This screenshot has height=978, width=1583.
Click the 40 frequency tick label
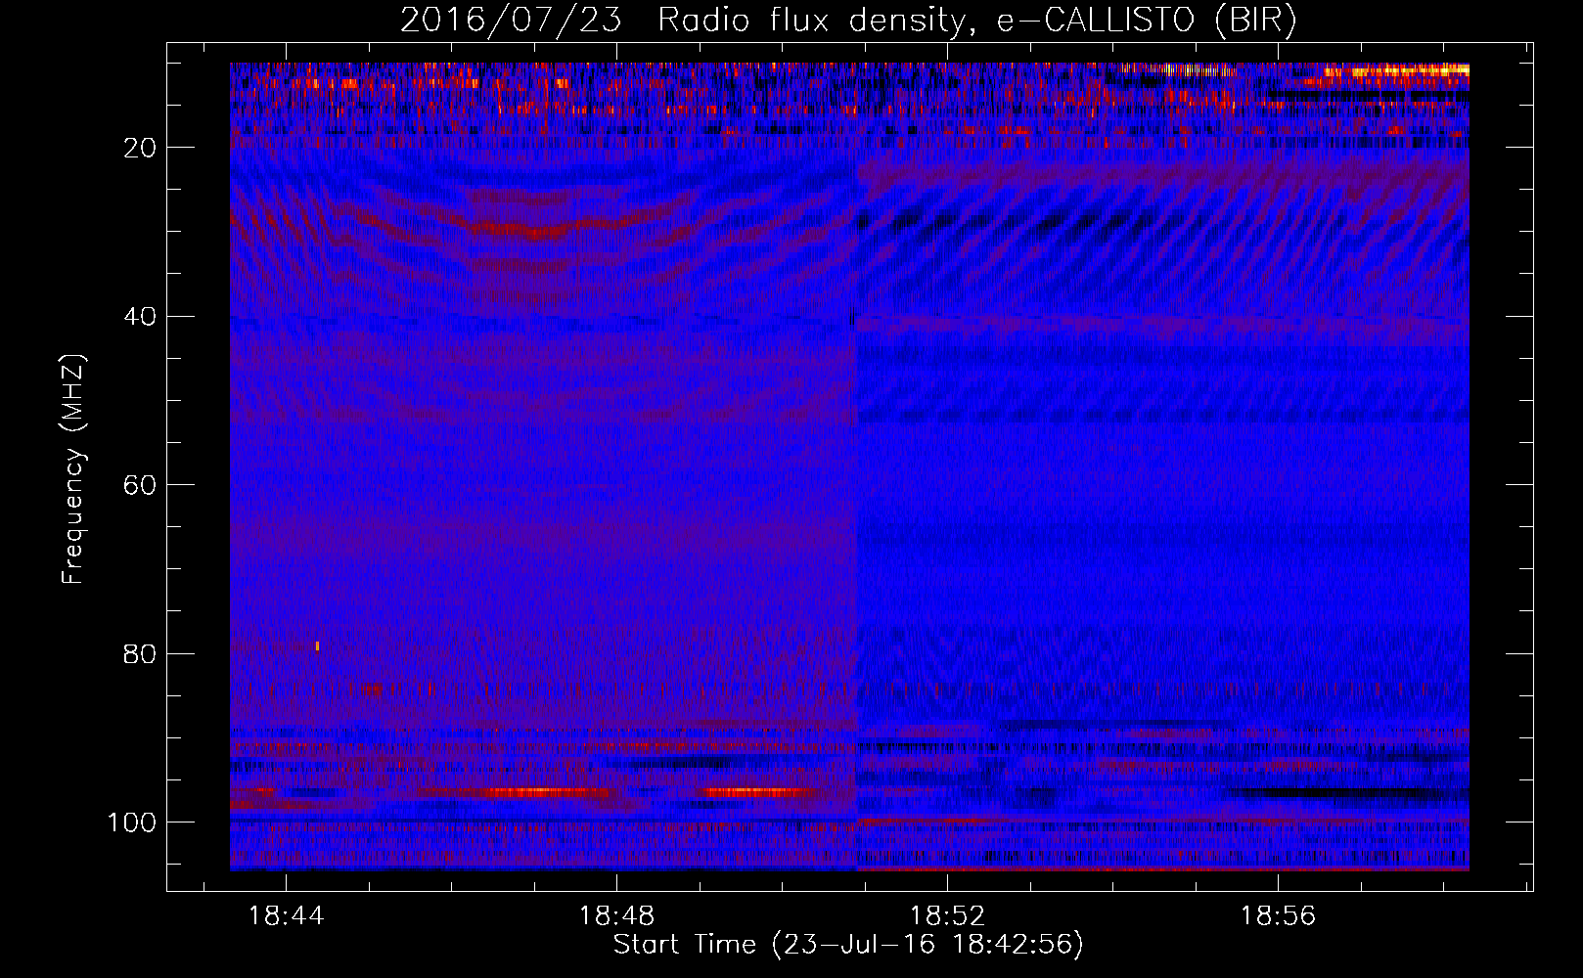(x=140, y=317)
